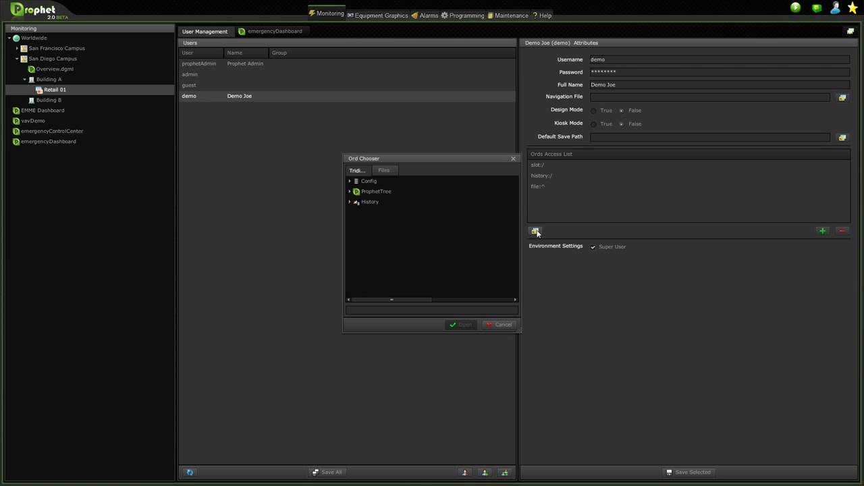Toggle the Super User checkbox
This screenshot has width=864, height=486.
point(593,247)
